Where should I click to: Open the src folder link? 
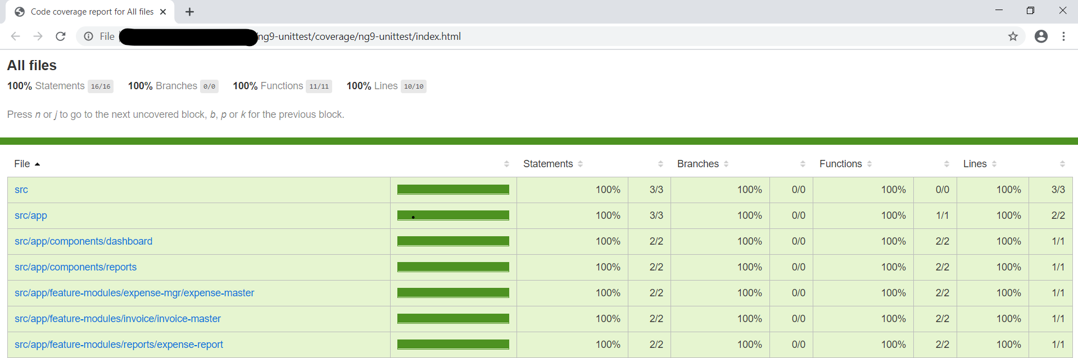pyautogui.click(x=21, y=190)
